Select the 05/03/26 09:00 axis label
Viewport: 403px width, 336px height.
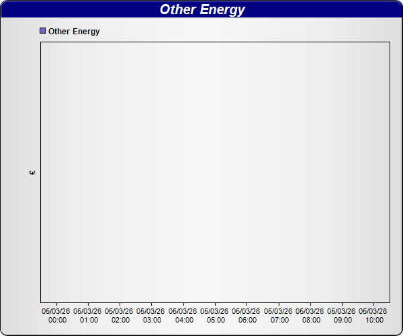click(x=342, y=316)
